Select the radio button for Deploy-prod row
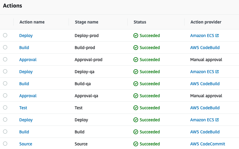The image size is (239, 149). coord(5,35)
